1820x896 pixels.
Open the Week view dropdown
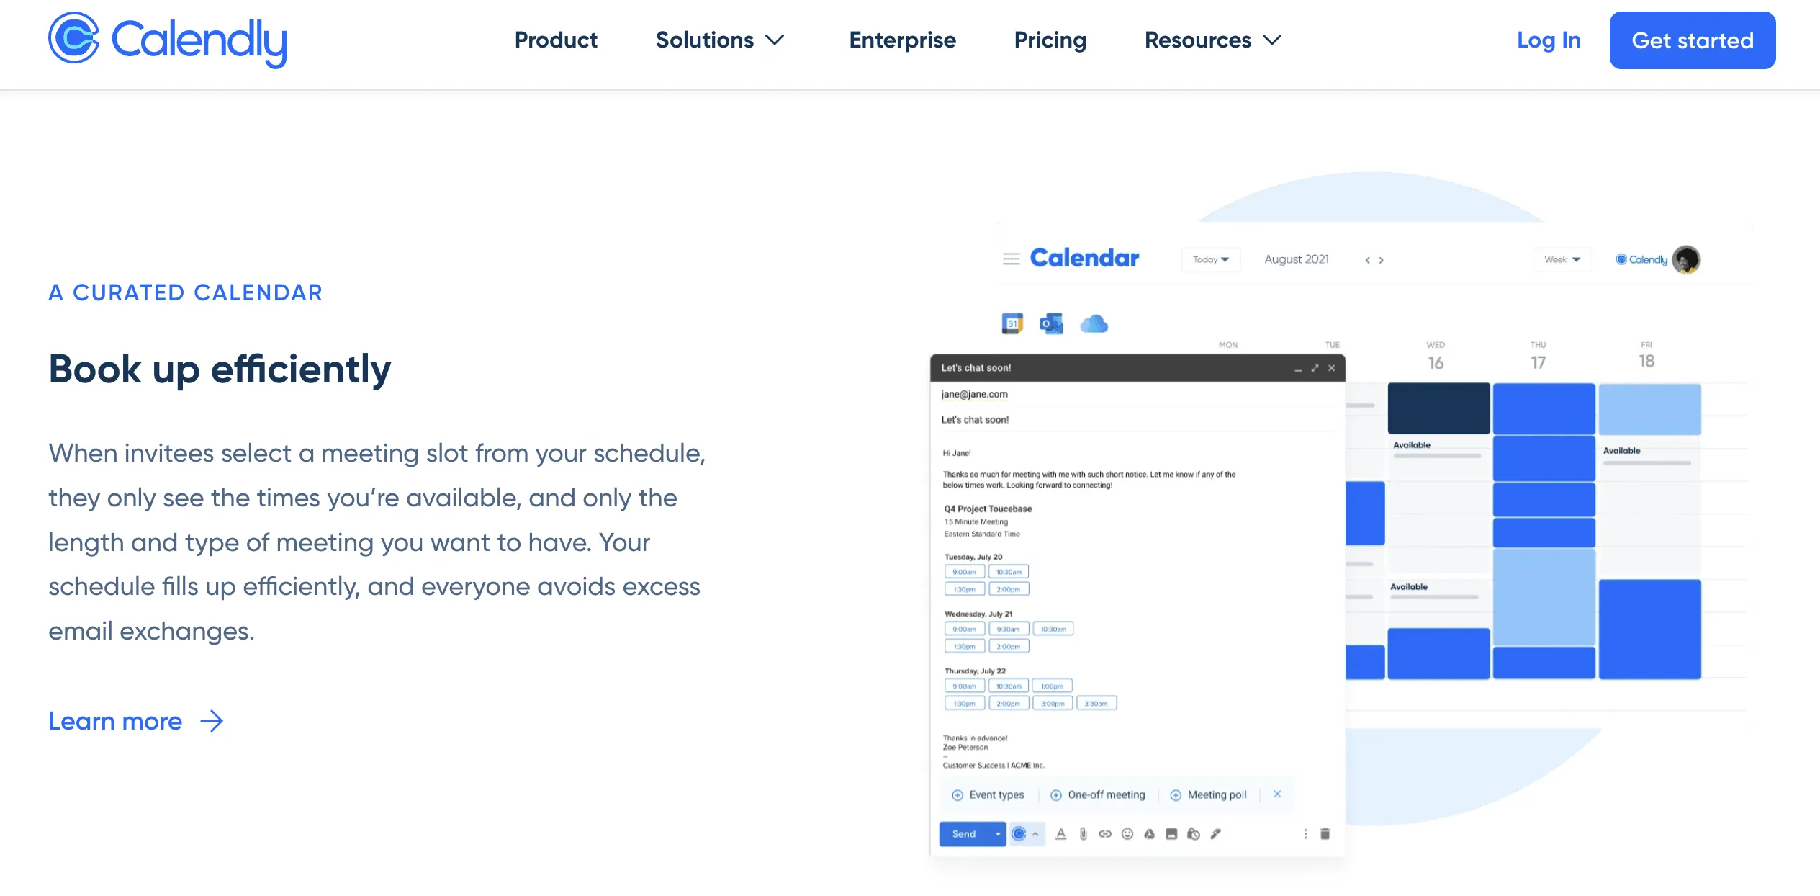[x=1562, y=259]
